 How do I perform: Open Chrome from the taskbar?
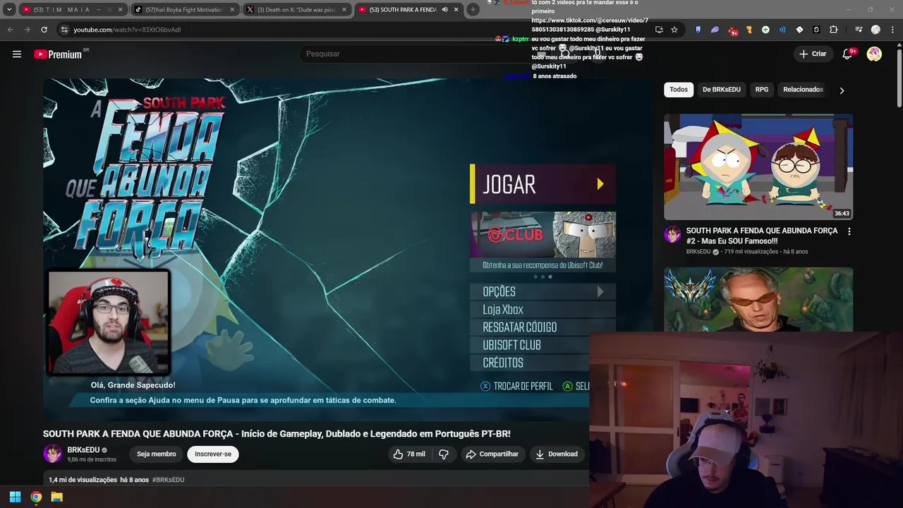(36, 497)
